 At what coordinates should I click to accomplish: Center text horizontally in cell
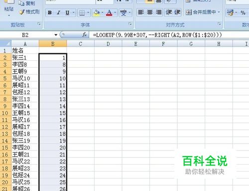pos(150,12)
